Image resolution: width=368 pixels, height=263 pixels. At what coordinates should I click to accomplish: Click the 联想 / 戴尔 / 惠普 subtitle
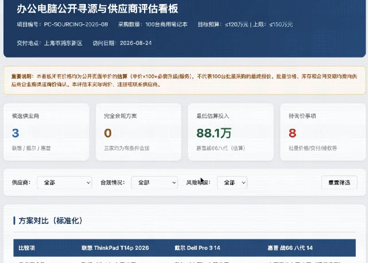coord(31,148)
